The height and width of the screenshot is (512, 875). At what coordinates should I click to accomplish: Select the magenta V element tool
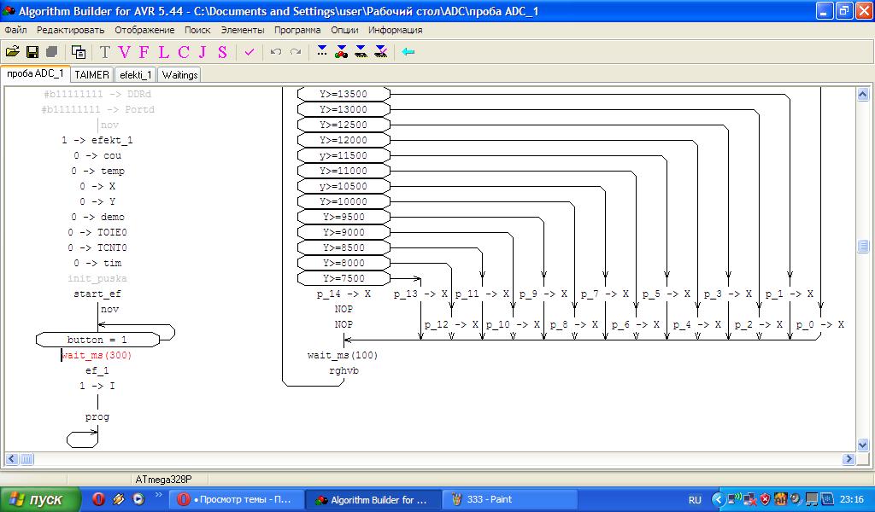point(124,52)
